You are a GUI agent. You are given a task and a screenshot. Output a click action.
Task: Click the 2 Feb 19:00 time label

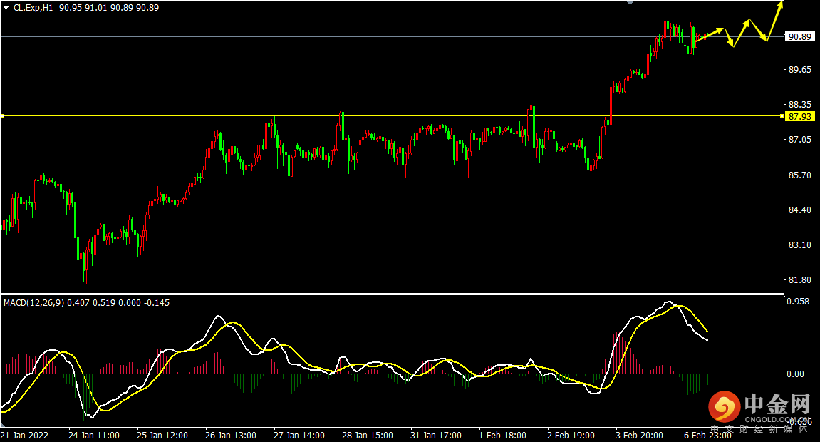pos(571,435)
